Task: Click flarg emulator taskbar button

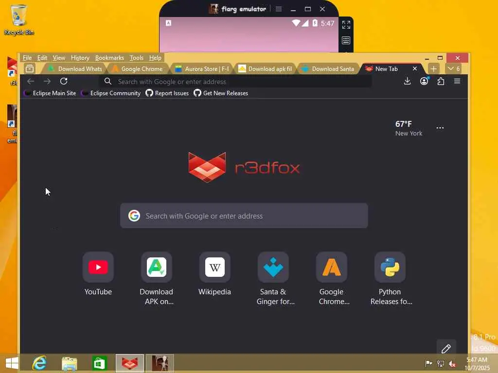Action: [160, 363]
